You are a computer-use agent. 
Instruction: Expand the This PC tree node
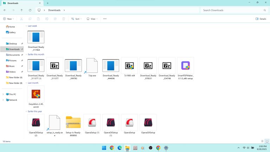(3, 94)
